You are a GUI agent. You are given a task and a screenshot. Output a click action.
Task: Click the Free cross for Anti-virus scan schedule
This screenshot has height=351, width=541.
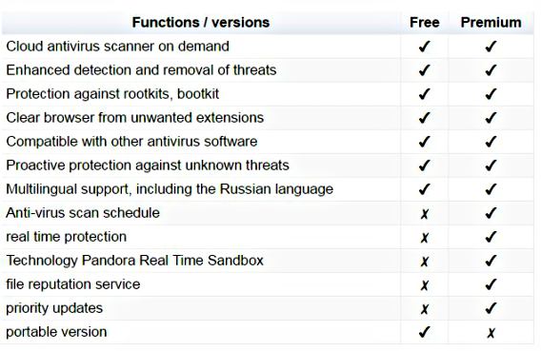tap(425, 214)
